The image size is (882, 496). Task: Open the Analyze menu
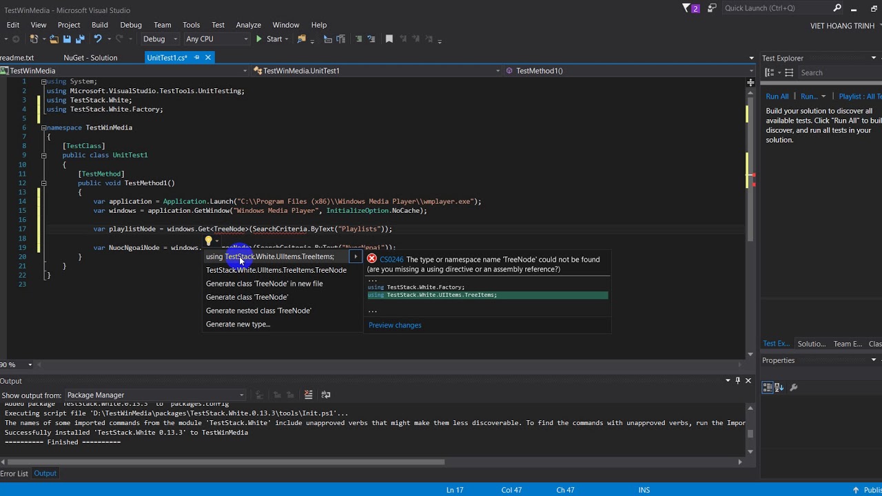[249, 25]
